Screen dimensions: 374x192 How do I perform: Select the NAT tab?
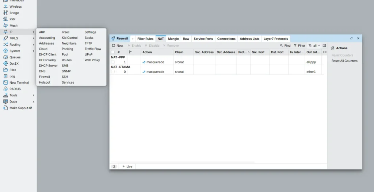pyautogui.click(x=161, y=39)
